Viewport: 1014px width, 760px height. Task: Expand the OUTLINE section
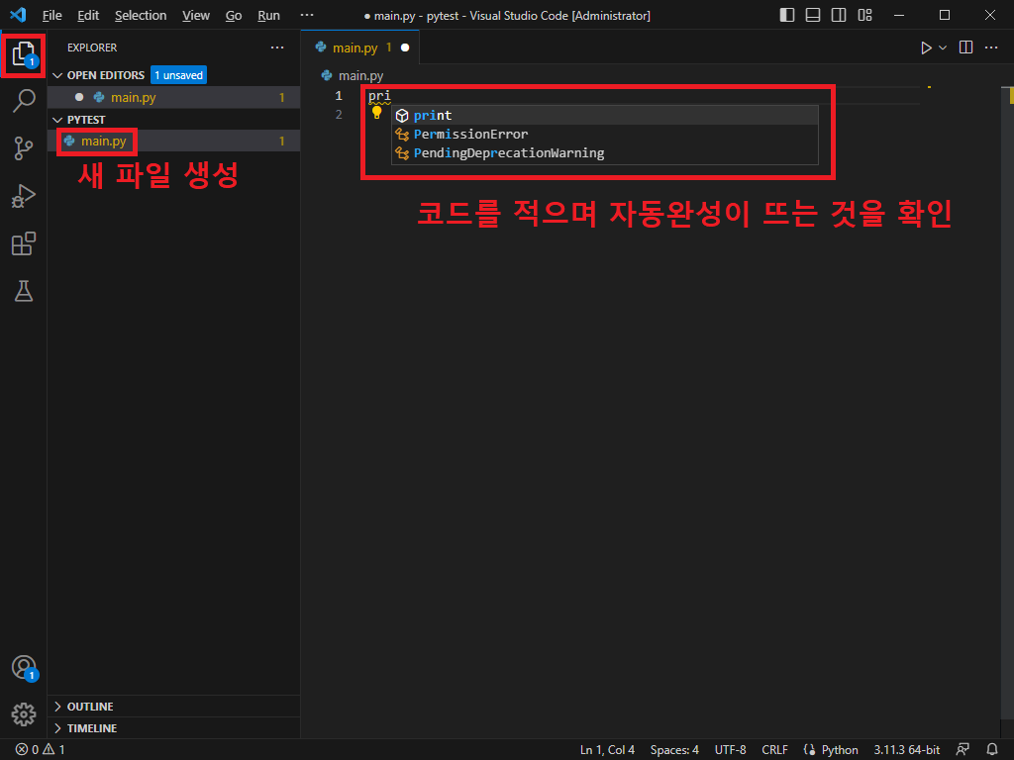[x=89, y=707]
